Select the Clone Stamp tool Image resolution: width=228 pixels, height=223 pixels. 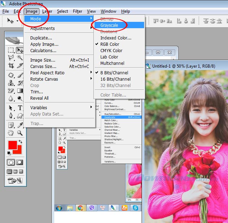coord(11,83)
